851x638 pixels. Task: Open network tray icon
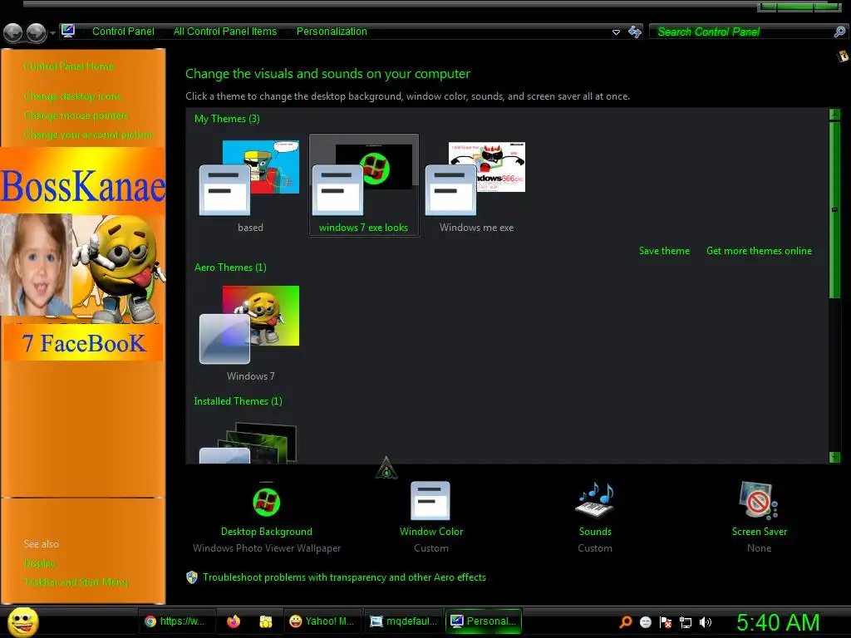tap(686, 622)
